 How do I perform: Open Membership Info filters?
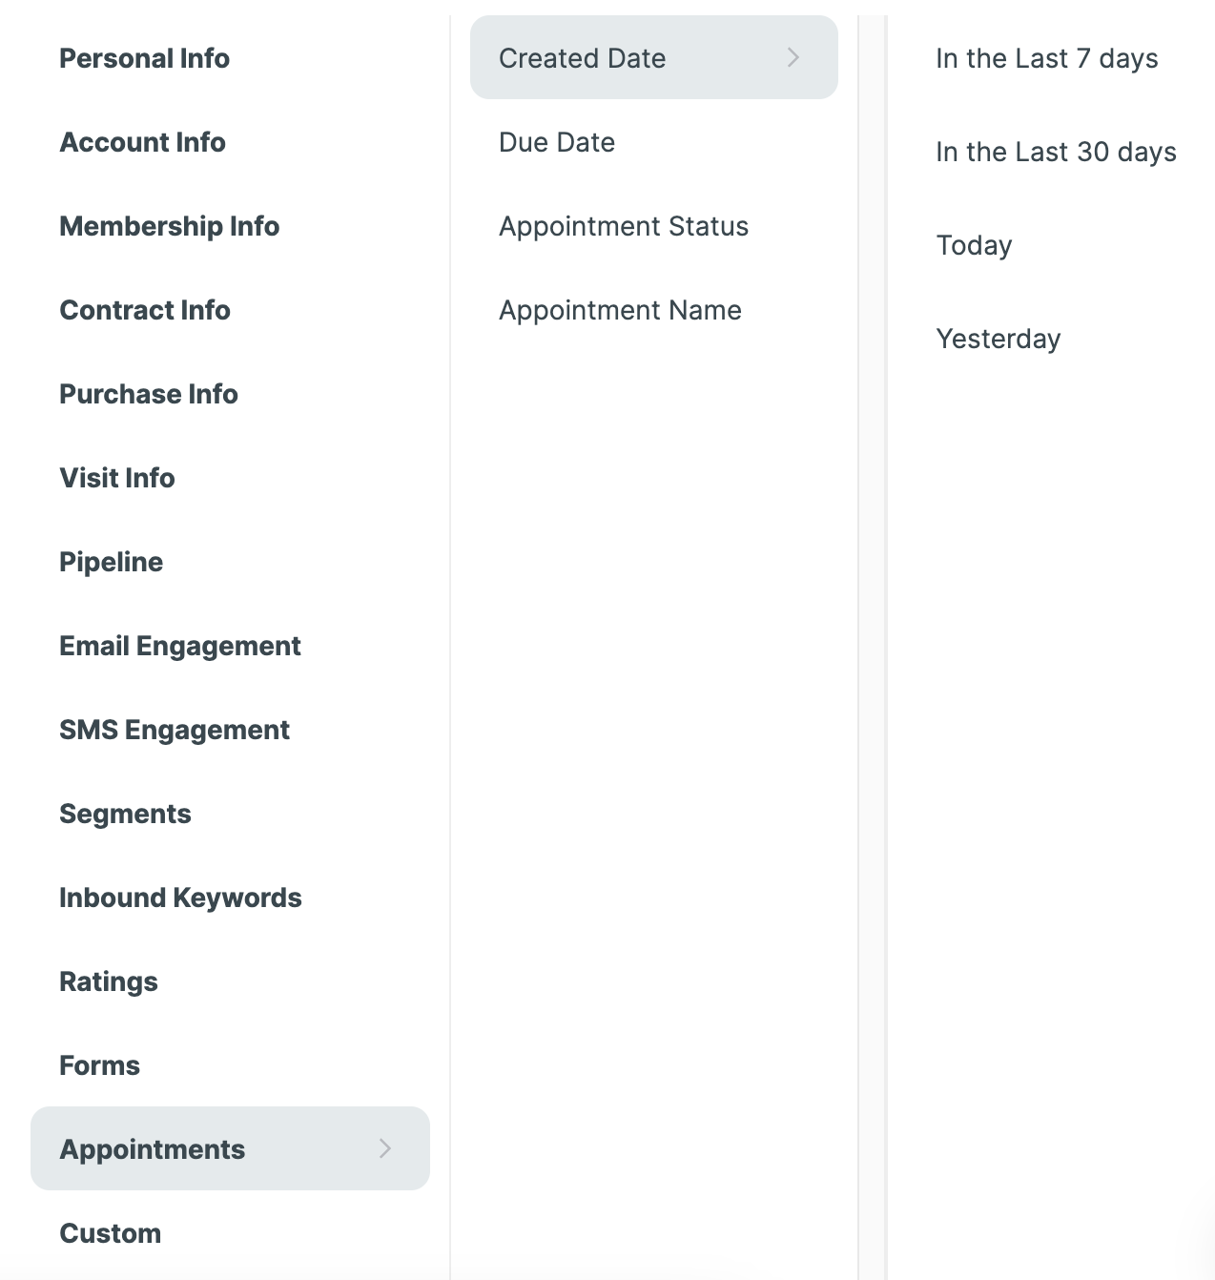(169, 226)
